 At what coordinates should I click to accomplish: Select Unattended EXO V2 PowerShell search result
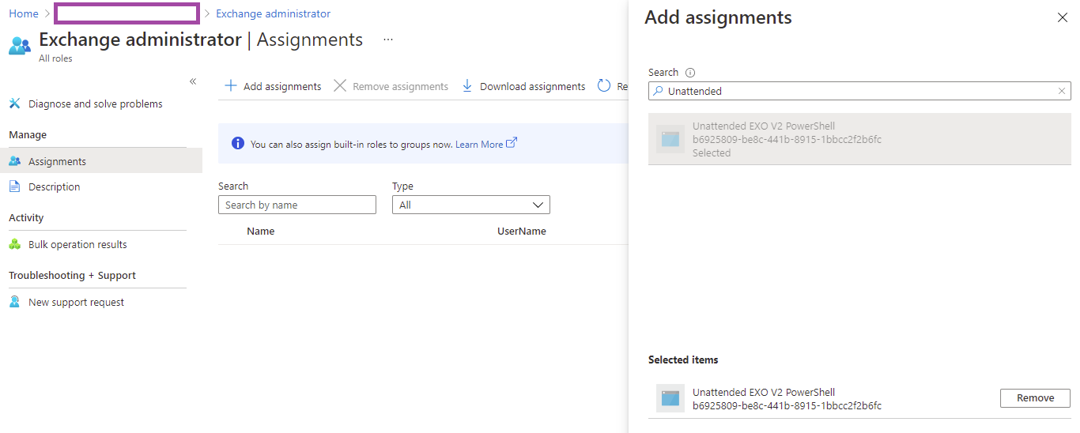coord(859,139)
